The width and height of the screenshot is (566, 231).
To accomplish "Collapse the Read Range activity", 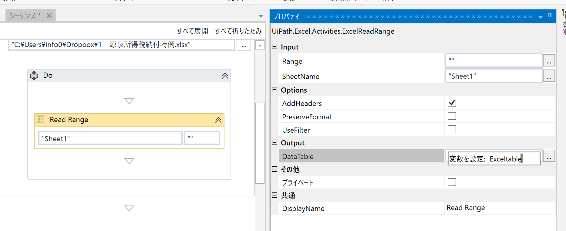I will point(218,120).
